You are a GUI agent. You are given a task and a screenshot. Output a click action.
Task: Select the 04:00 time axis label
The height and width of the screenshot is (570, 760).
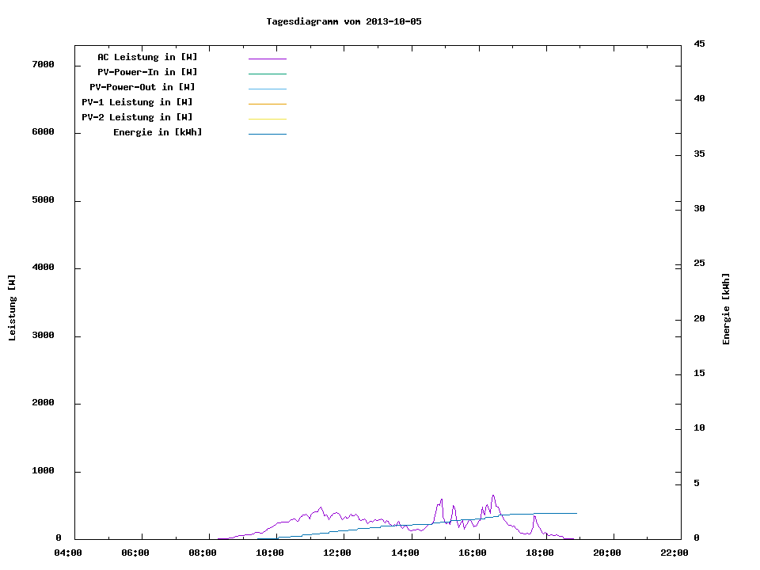69,553
